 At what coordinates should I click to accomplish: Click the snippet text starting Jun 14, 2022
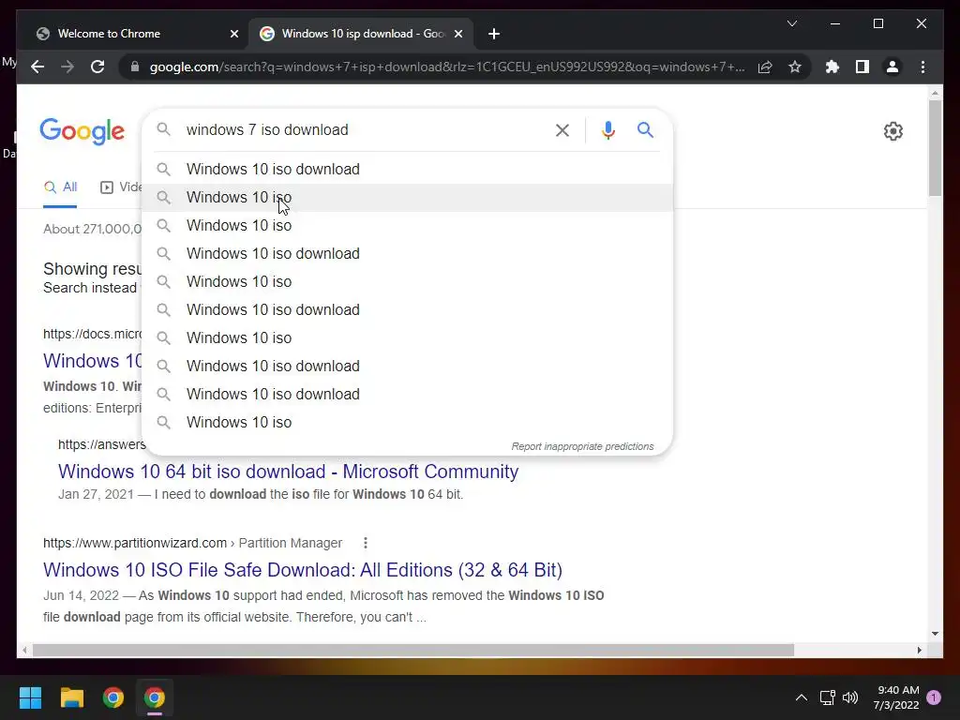coord(323,607)
